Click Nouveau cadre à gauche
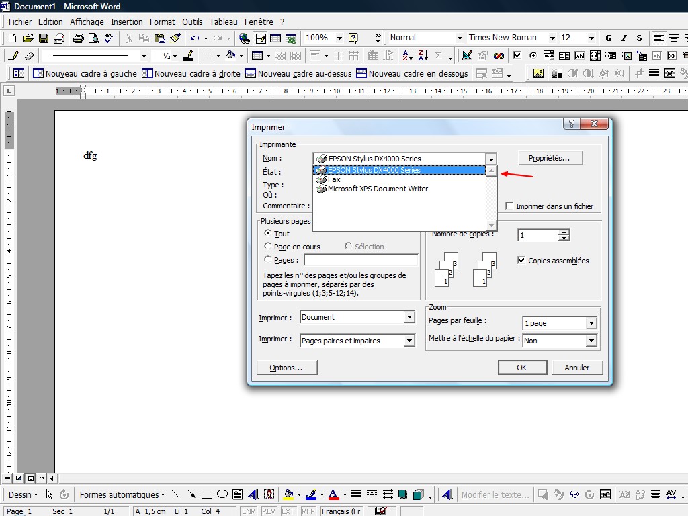Image resolution: width=688 pixels, height=516 pixels. 85,73
